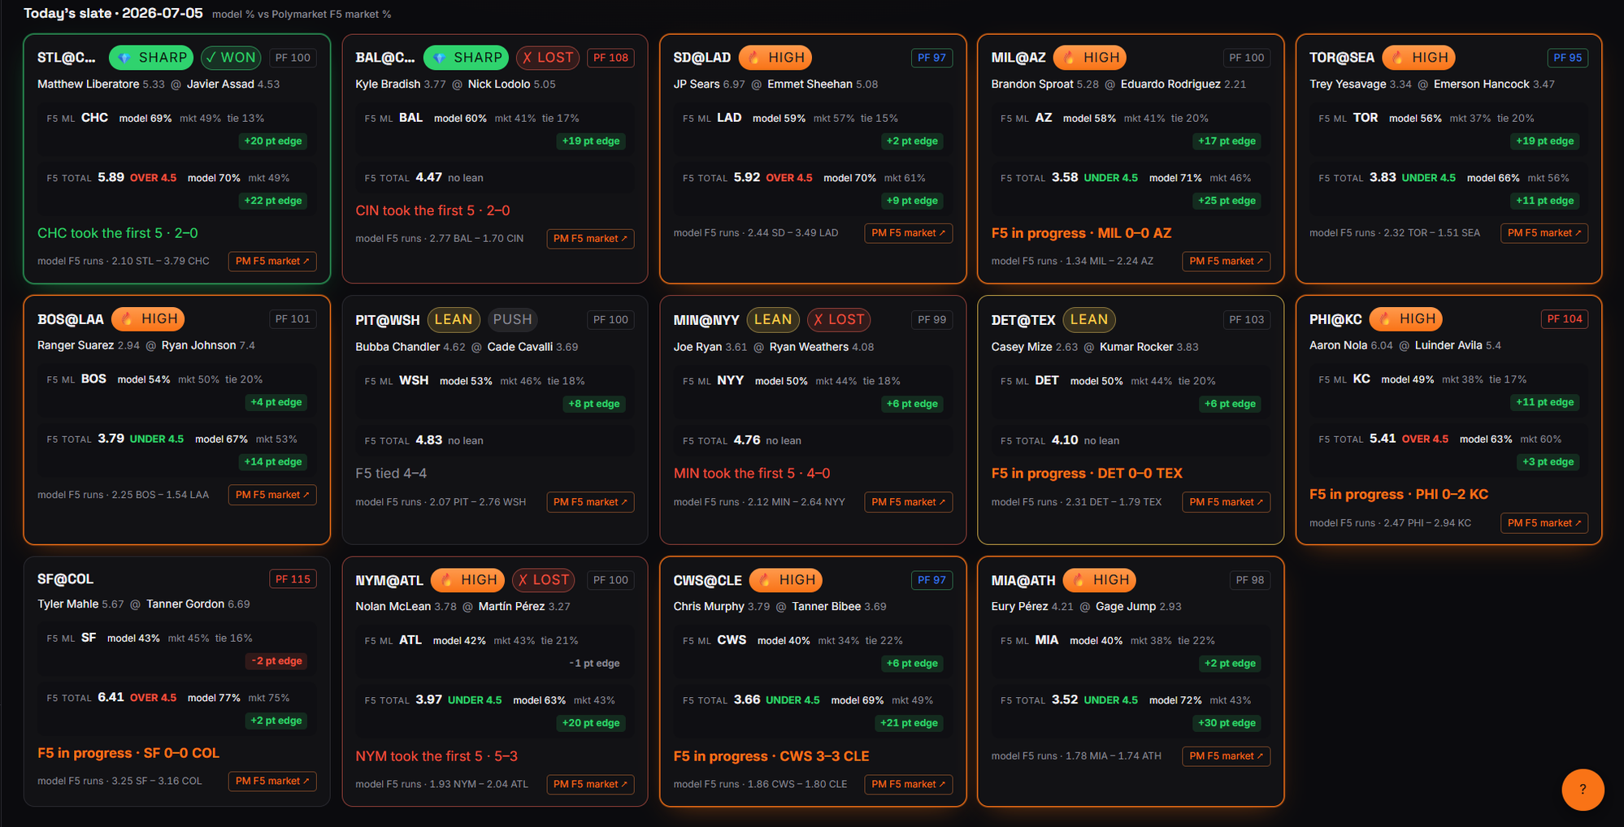The height and width of the screenshot is (827, 1624).
Task: Click the X LOST badge on NYM@ATL card
Action: click(544, 580)
